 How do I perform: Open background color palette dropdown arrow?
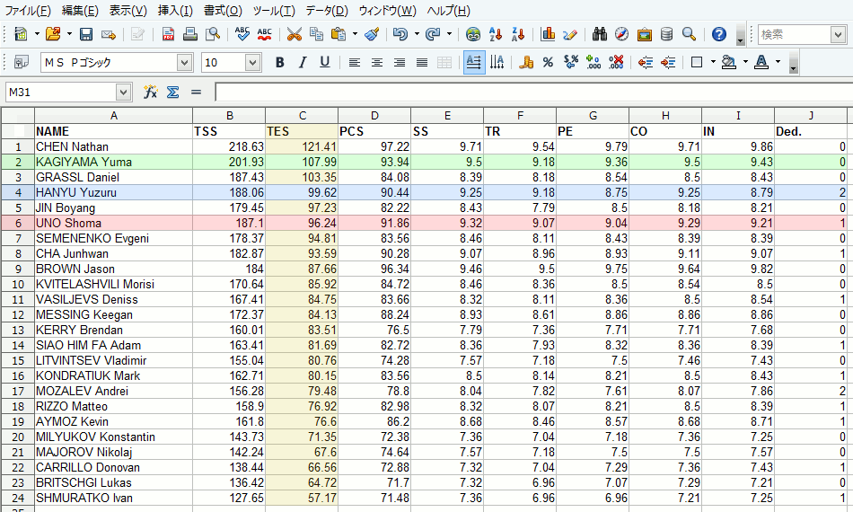point(745,62)
